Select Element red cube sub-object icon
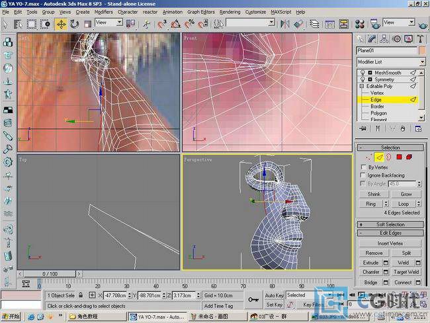 409,158
